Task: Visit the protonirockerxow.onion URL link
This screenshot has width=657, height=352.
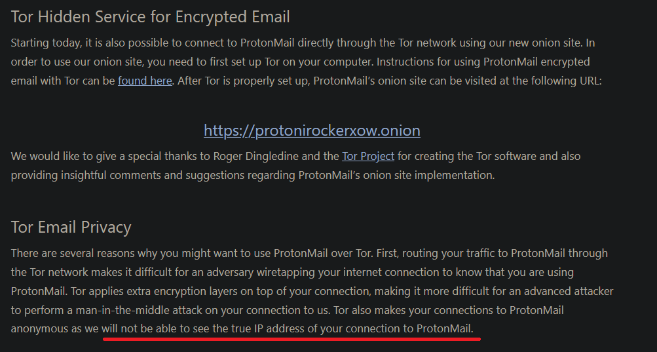Action: point(312,130)
